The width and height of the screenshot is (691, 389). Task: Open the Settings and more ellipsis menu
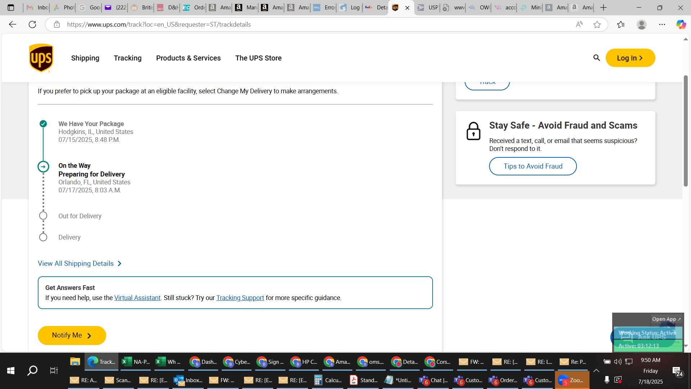[662, 24]
